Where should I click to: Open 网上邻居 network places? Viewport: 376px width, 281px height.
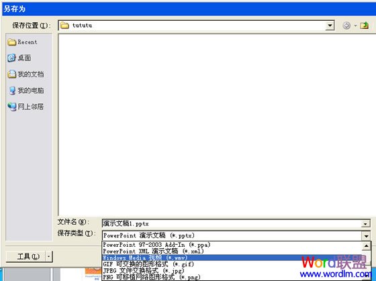26,107
